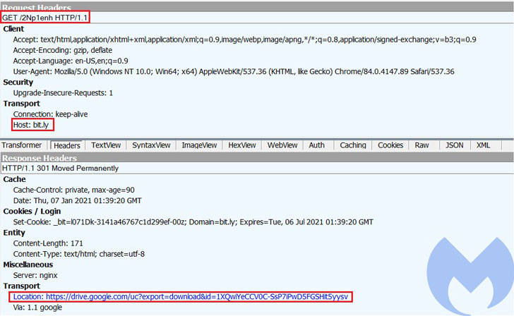This screenshot has height=316, width=514.
Task: Click the Client group heading
Action: click(x=13, y=29)
